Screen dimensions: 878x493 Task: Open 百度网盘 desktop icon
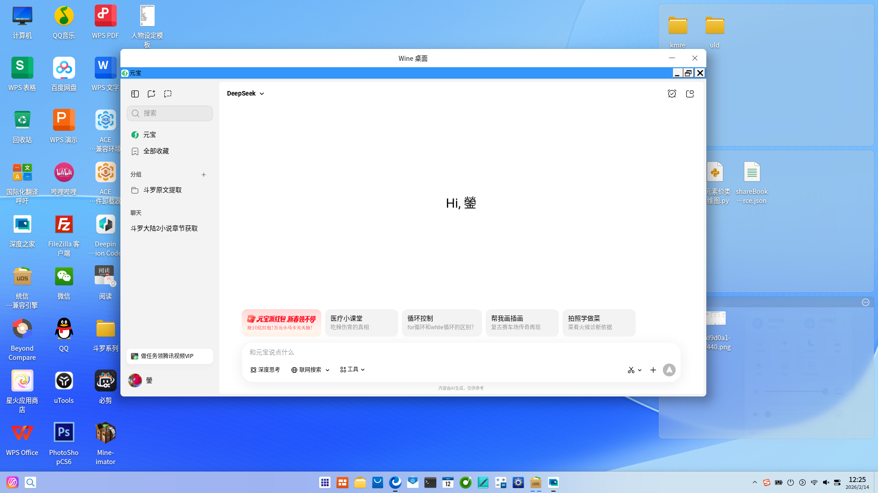(64, 75)
